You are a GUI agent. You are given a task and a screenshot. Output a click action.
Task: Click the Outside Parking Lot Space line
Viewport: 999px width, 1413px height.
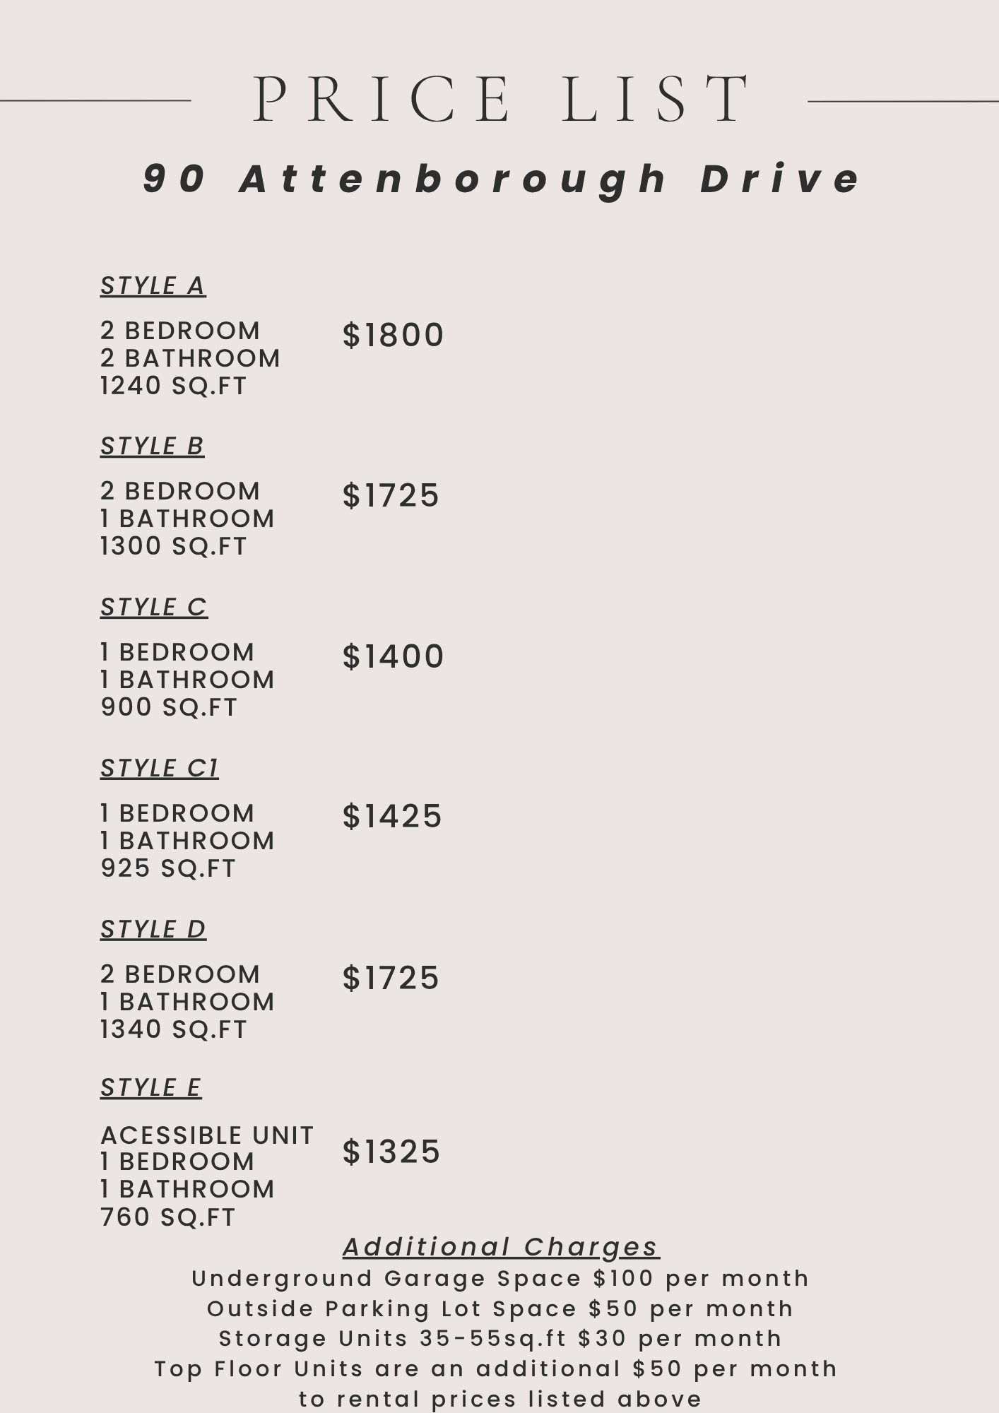pyautogui.click(x=500, y=1308)
